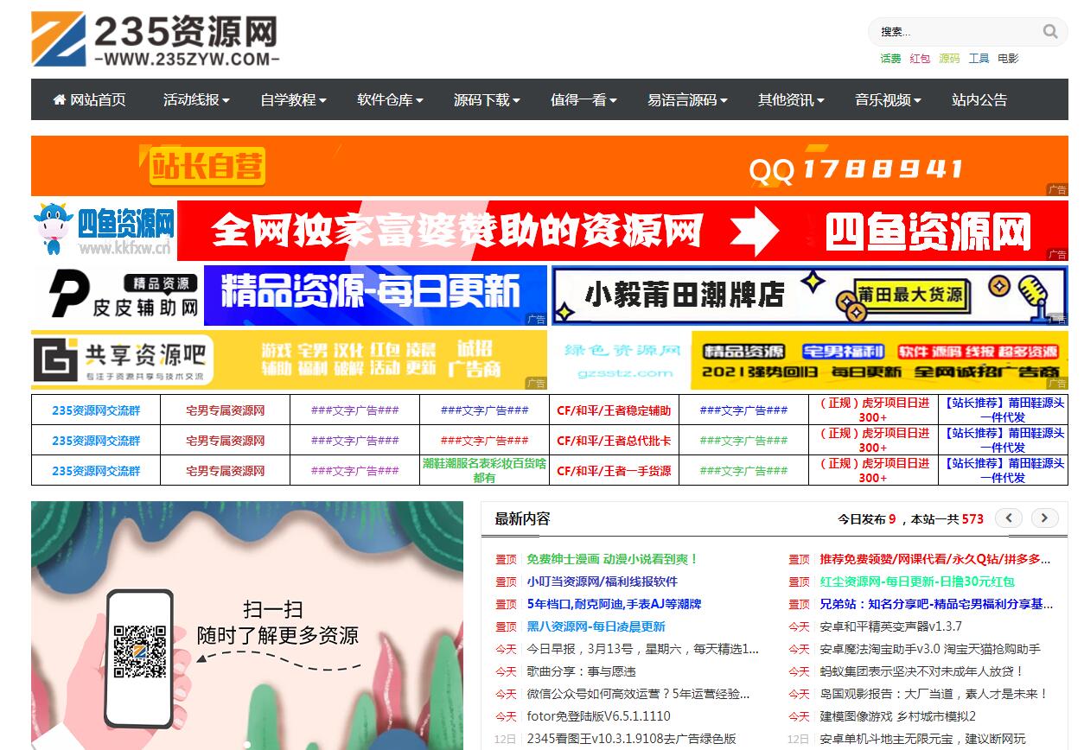Expand the 自学教程 menu
This screenshot has width=1084, height=750.
pos(293,99)
